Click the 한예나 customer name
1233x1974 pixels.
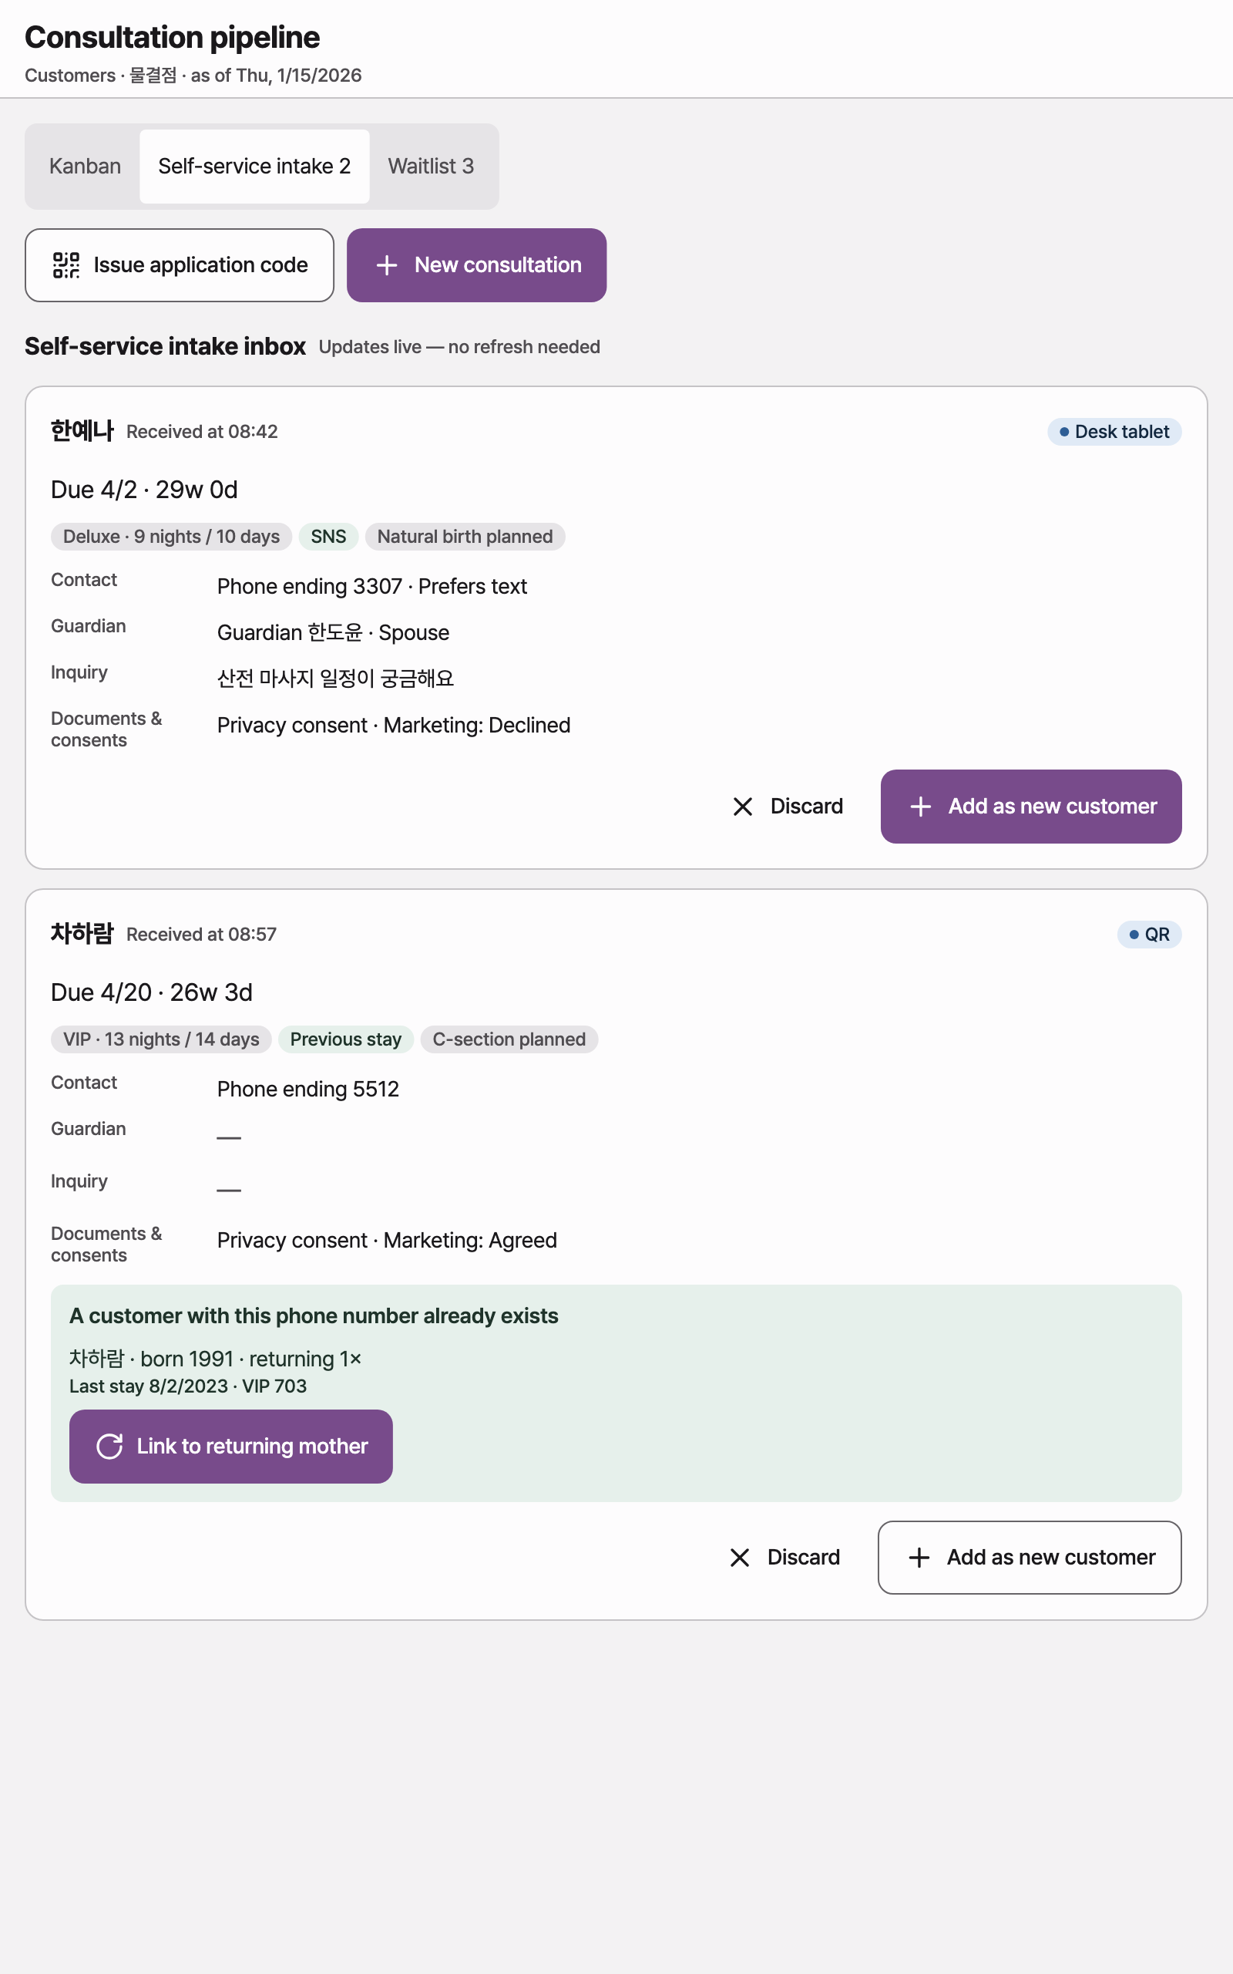[82, 431]
